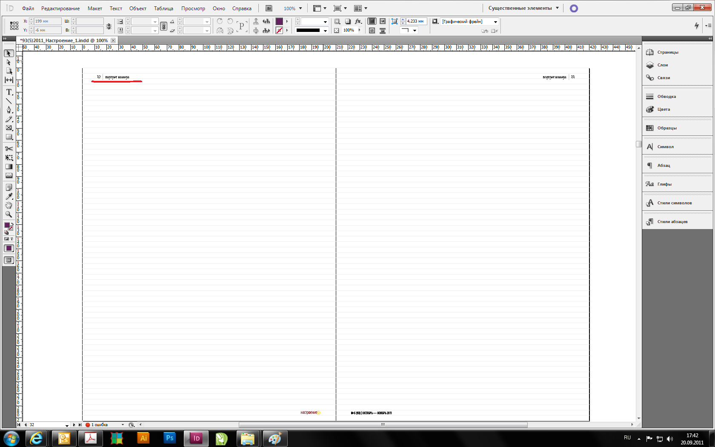Click the stroke none swatch in control bar
Image resolution: width=715 pixels, height=447 pixels.
279,30
